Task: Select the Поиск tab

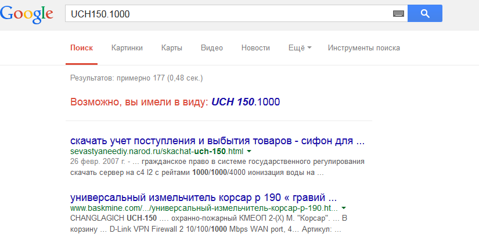Action: (81, 48)
